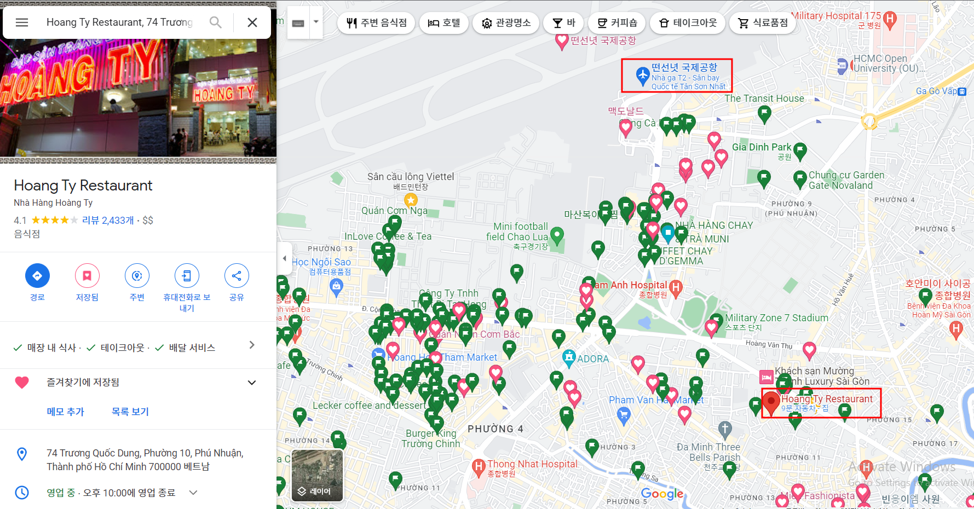Click the 메모 추가 link
This screenshot has width=974, height=509.
click(x=65, y=412)
